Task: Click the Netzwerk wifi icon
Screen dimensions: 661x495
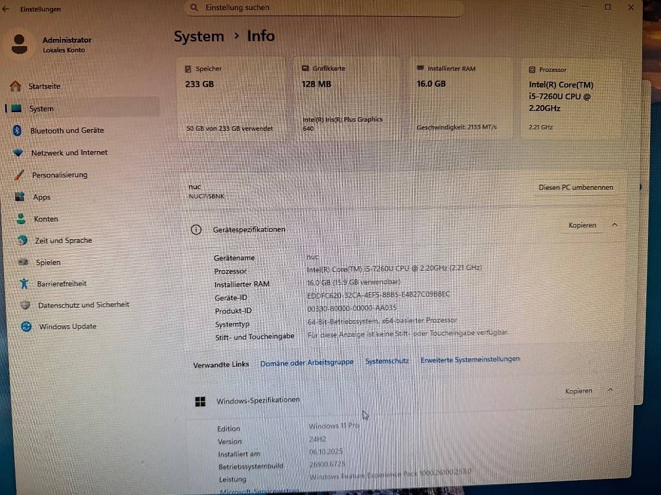Action: tap(18, 152)
